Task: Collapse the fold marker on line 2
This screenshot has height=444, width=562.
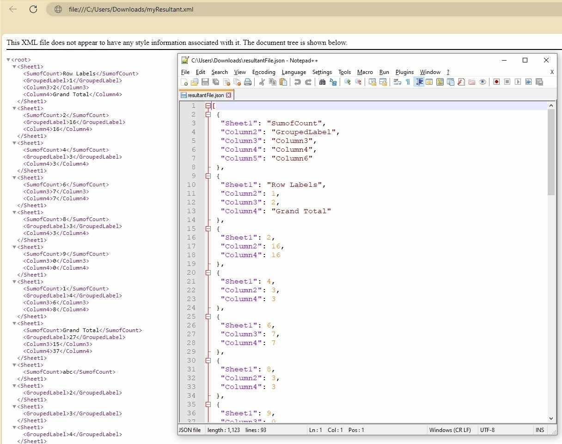Action: 208,114
